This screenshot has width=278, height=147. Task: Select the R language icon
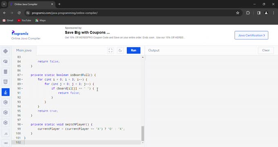[5, 62]
